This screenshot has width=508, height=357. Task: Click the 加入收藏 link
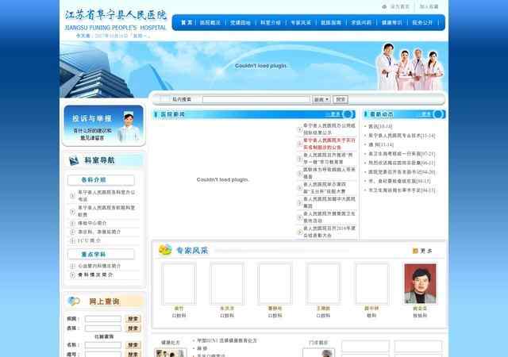pyautogui.click(x=429, y=6)
